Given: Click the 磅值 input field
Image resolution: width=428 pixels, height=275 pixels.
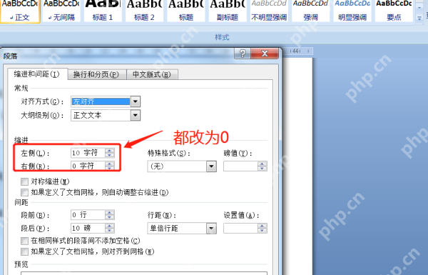Looking at the screenshot, I should pos(240,166).
